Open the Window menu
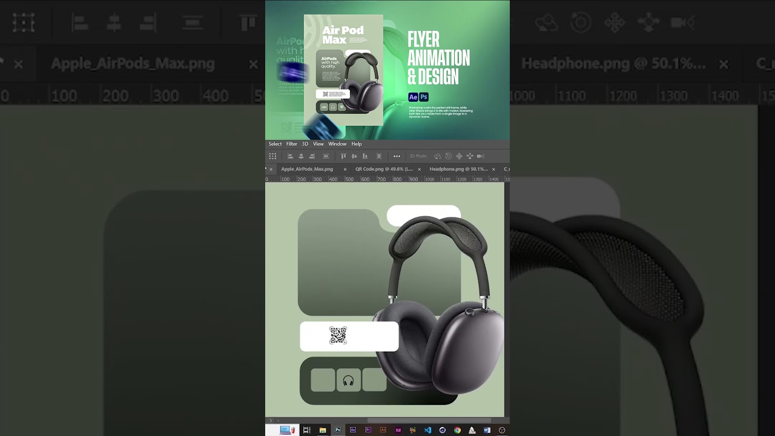 (337, 144)
